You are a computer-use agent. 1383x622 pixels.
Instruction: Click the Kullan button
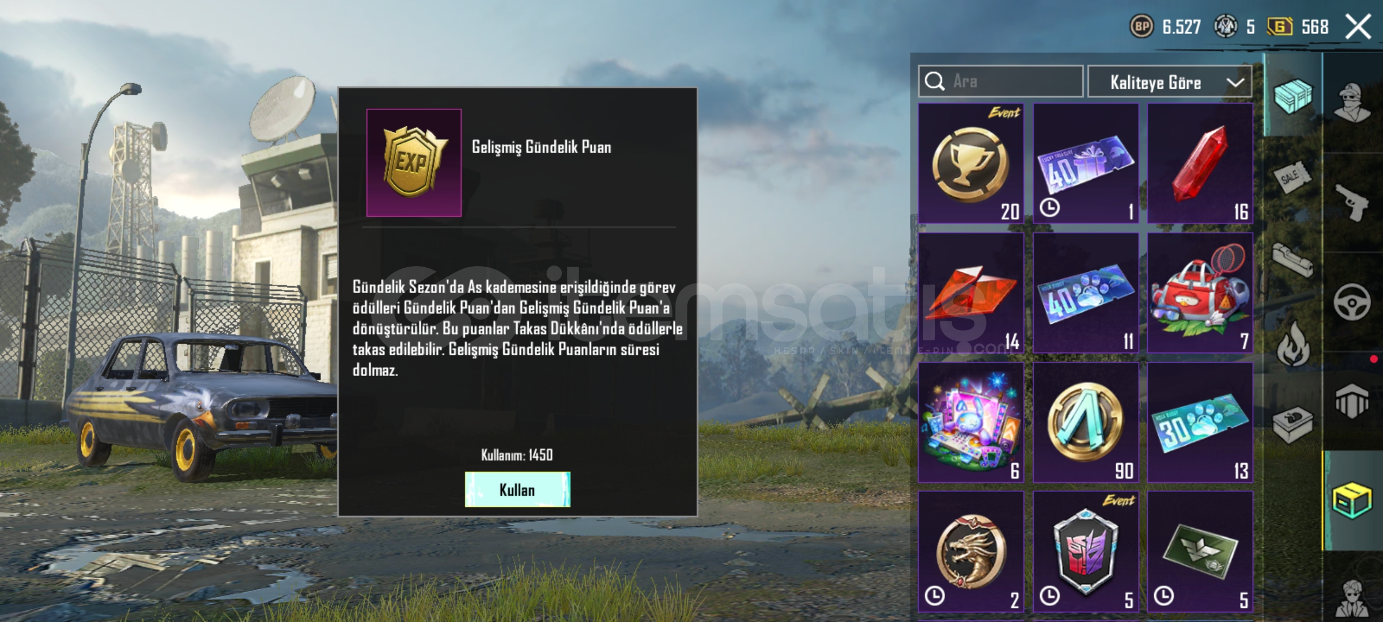point(517,490)
